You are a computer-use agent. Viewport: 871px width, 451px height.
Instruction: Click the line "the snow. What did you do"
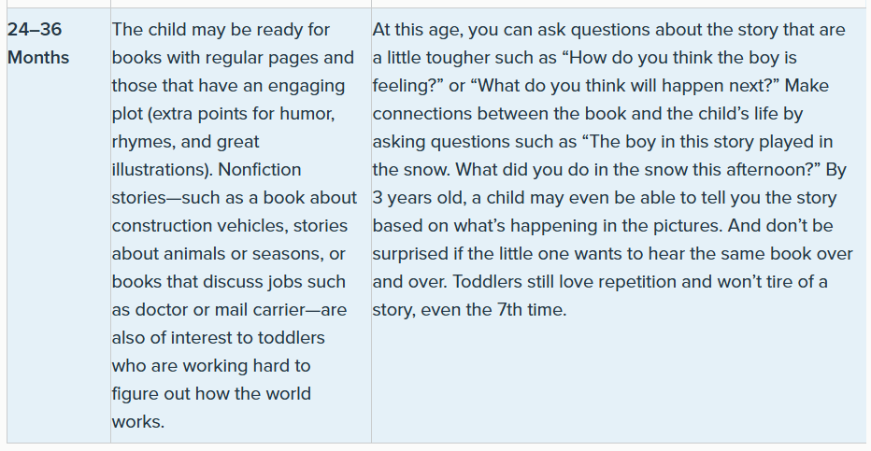[609, 169]
